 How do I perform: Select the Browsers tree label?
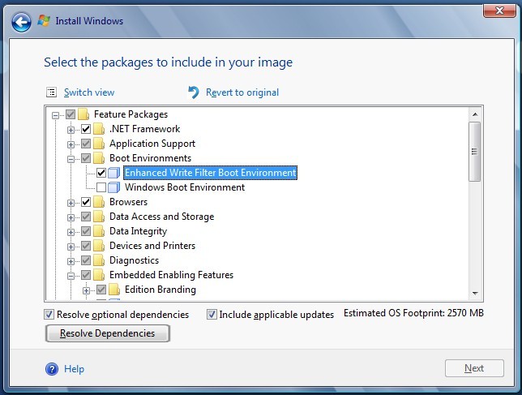pyautogui.click(x=129, y=202)
